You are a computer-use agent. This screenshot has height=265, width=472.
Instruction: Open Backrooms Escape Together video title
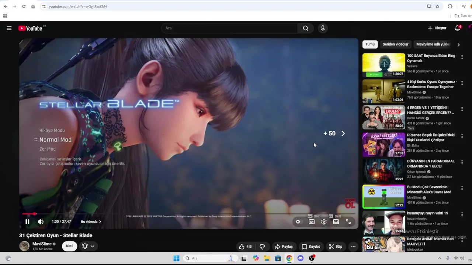click(x=432, y=84)
